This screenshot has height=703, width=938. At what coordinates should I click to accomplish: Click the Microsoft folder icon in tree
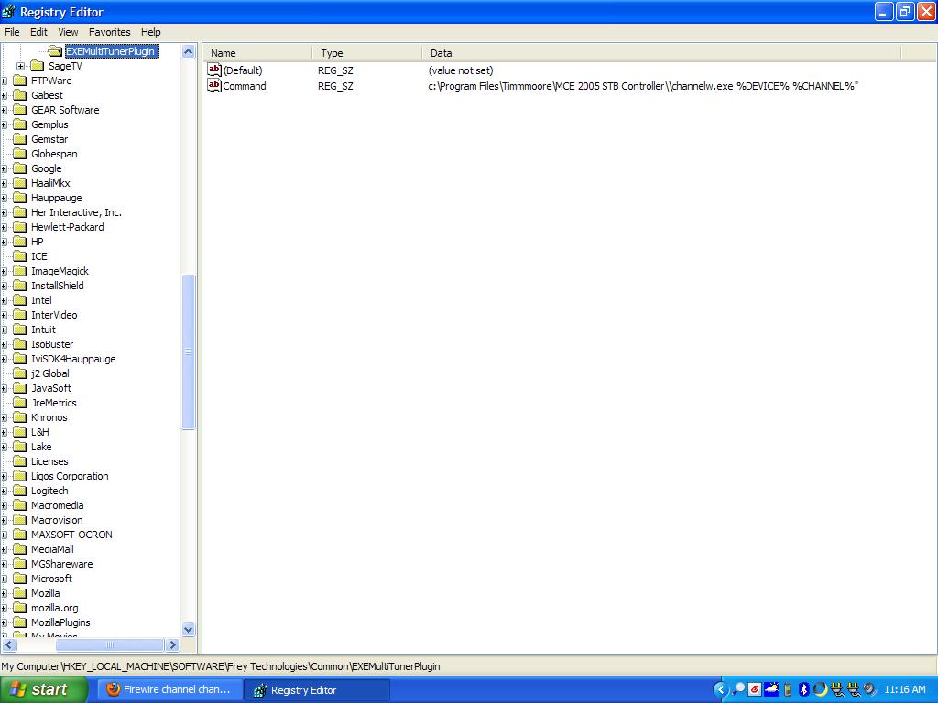click(x=19, y=579)
